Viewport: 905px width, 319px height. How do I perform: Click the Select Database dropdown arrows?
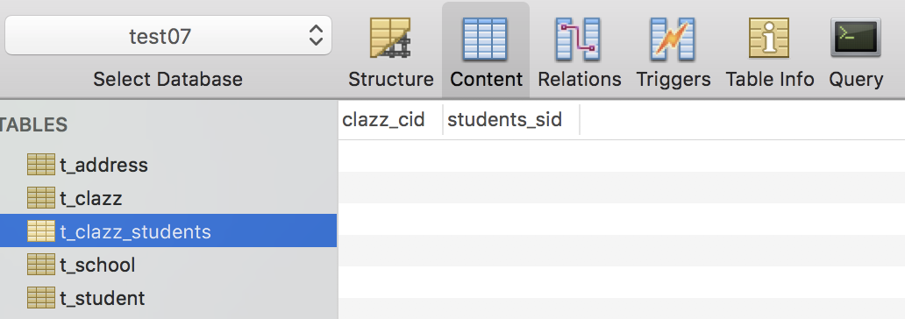tap(315, 36)
